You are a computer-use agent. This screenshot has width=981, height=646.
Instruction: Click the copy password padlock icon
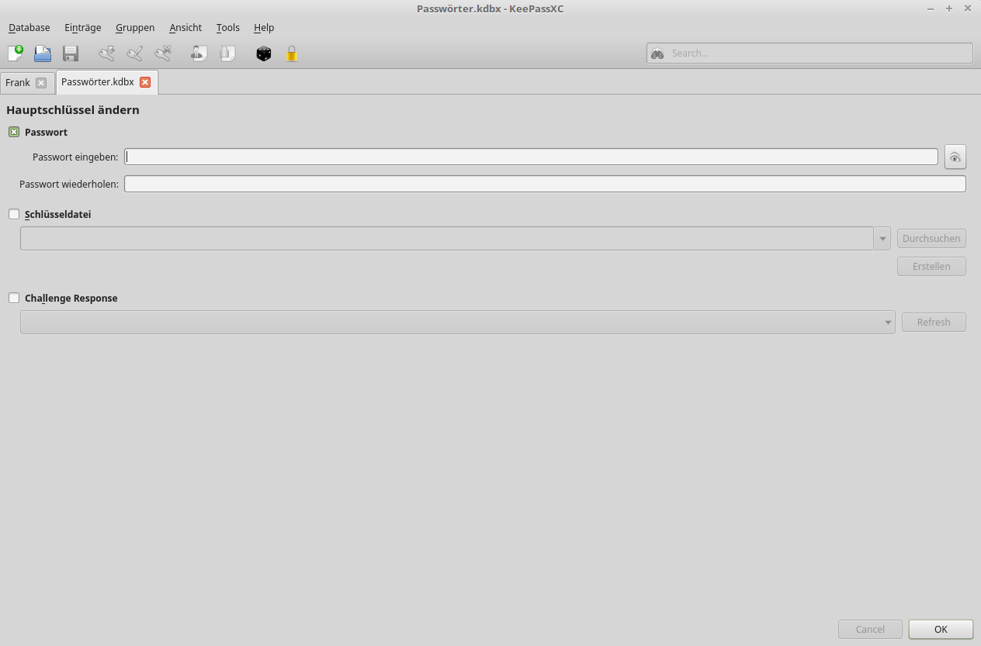(x=227, y=54)
